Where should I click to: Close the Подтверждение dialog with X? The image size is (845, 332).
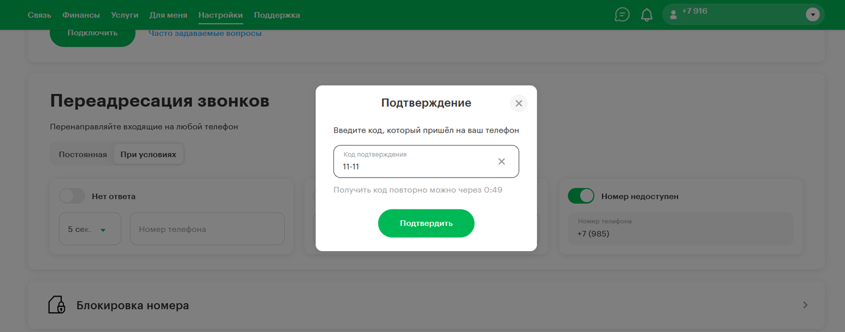(519, 103)
